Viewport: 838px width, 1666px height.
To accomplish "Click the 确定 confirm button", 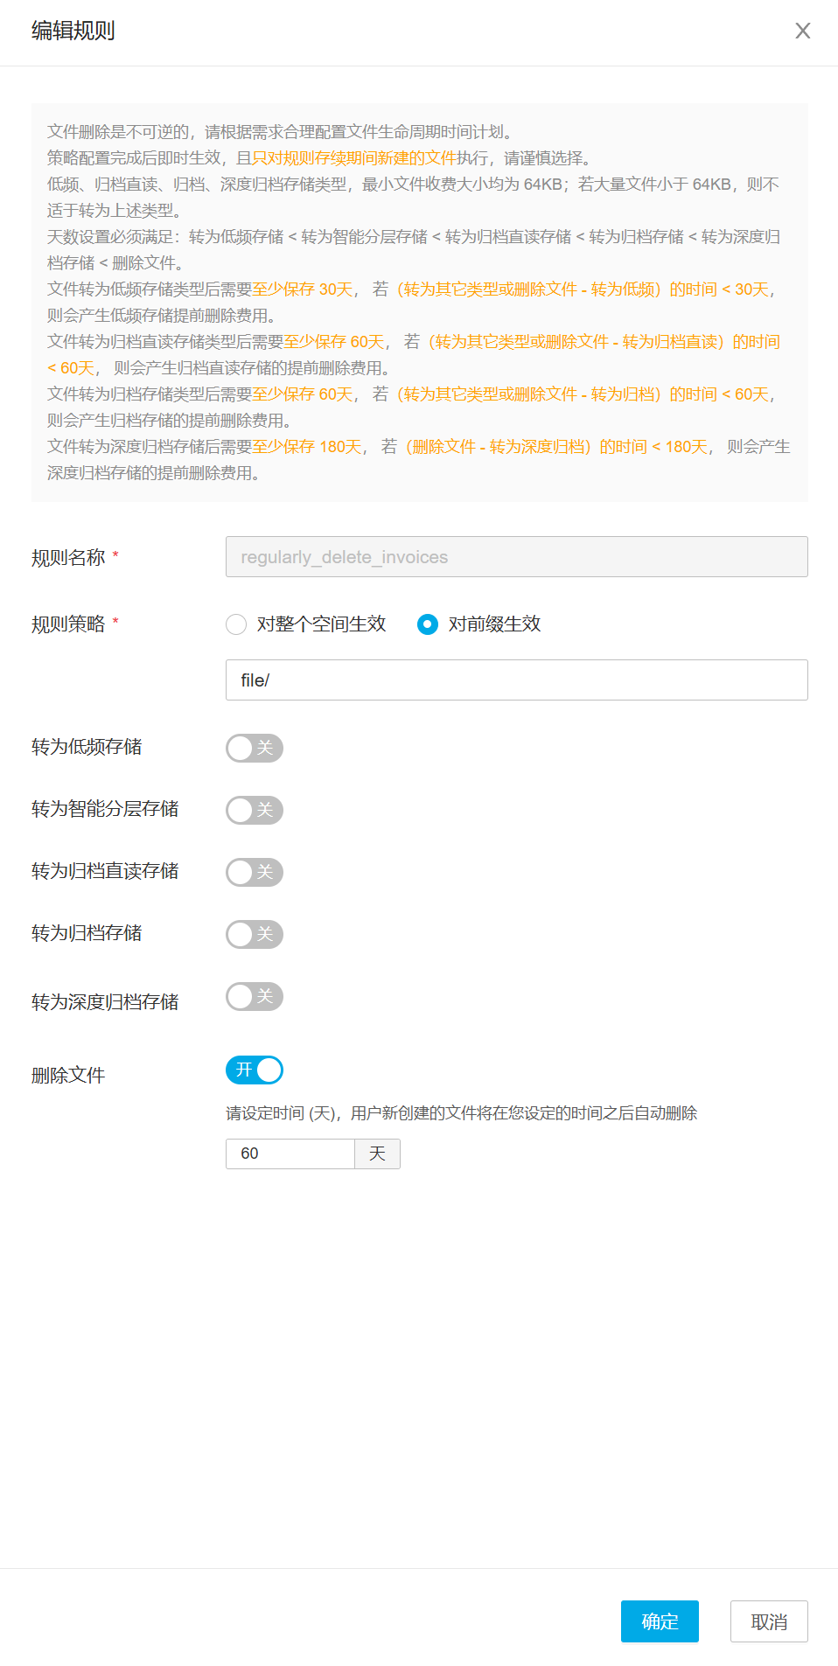I will click(660, 1621).
